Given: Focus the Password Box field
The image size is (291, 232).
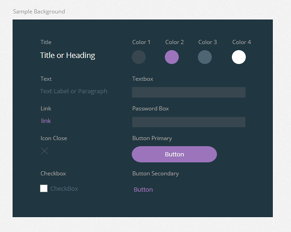Looking at the screenshot, I should (189, 122).
